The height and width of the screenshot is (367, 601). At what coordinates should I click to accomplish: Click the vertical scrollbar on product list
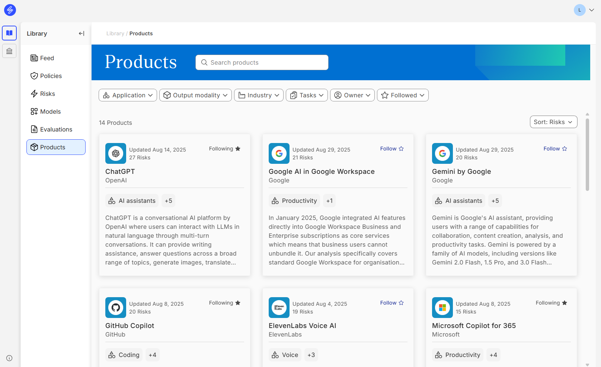pos(587,156)
